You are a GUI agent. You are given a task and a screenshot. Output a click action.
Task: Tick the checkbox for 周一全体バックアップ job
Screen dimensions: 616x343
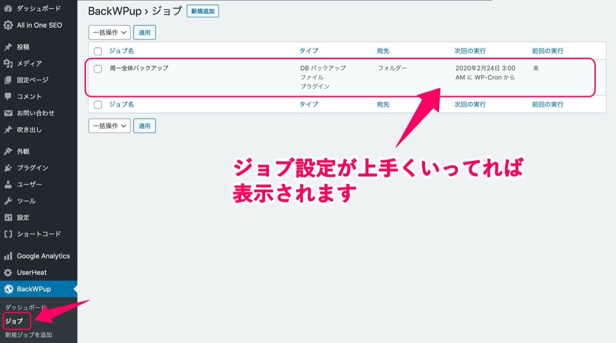(98, 69)
